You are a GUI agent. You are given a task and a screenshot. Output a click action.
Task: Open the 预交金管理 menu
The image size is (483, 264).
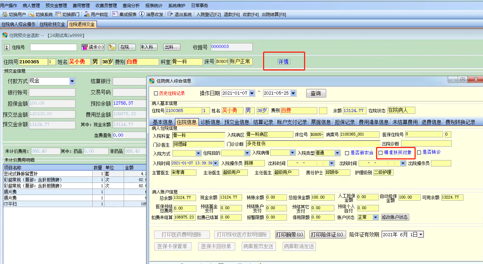[x=56, y=6]
